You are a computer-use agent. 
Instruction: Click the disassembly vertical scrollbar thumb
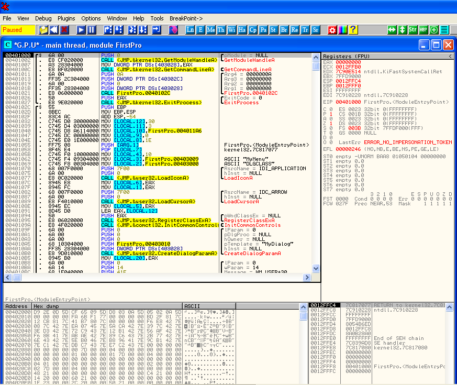[316, 66]
